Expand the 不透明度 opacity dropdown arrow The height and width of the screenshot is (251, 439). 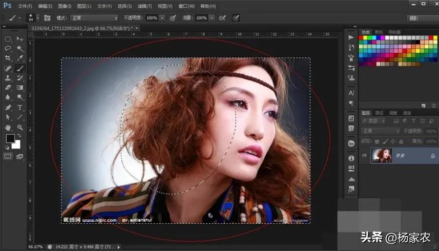[162, 18]
